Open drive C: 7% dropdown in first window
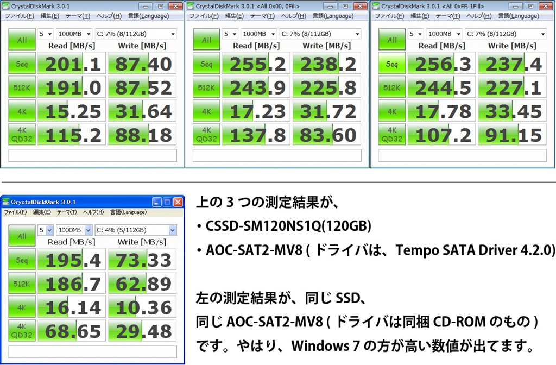 tap(135, 34)
